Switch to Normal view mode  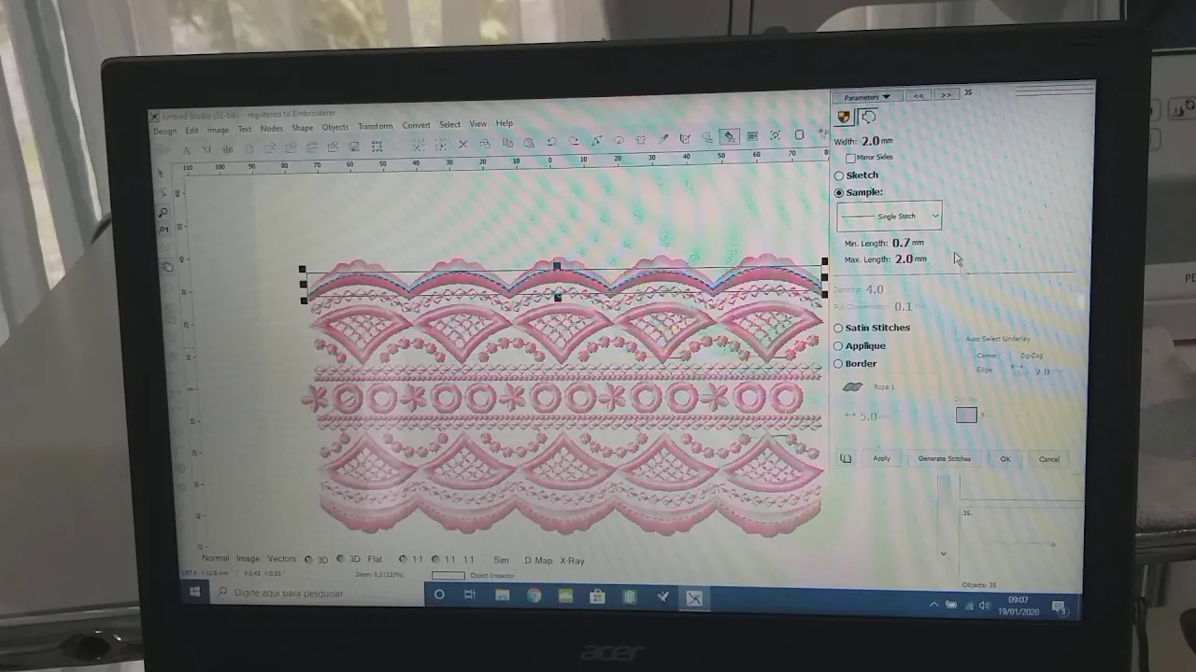pyautogui.click(x=215, y=559)
